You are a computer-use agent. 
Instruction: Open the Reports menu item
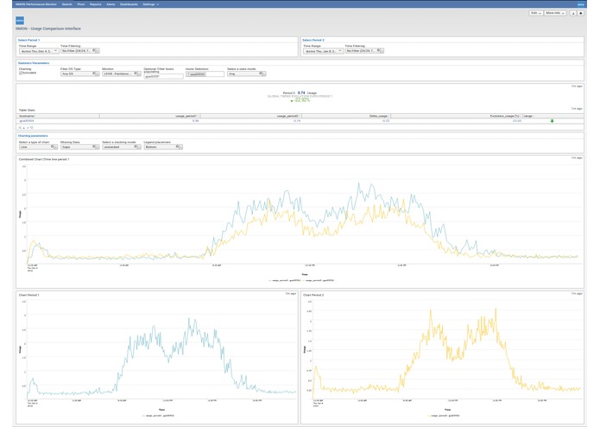[95, 4]
